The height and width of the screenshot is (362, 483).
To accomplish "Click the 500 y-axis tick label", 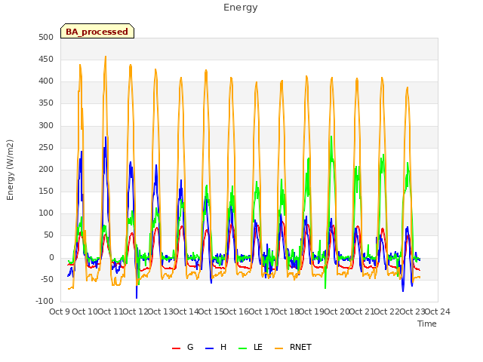I will pyautogui.click(x=46, y=37).
